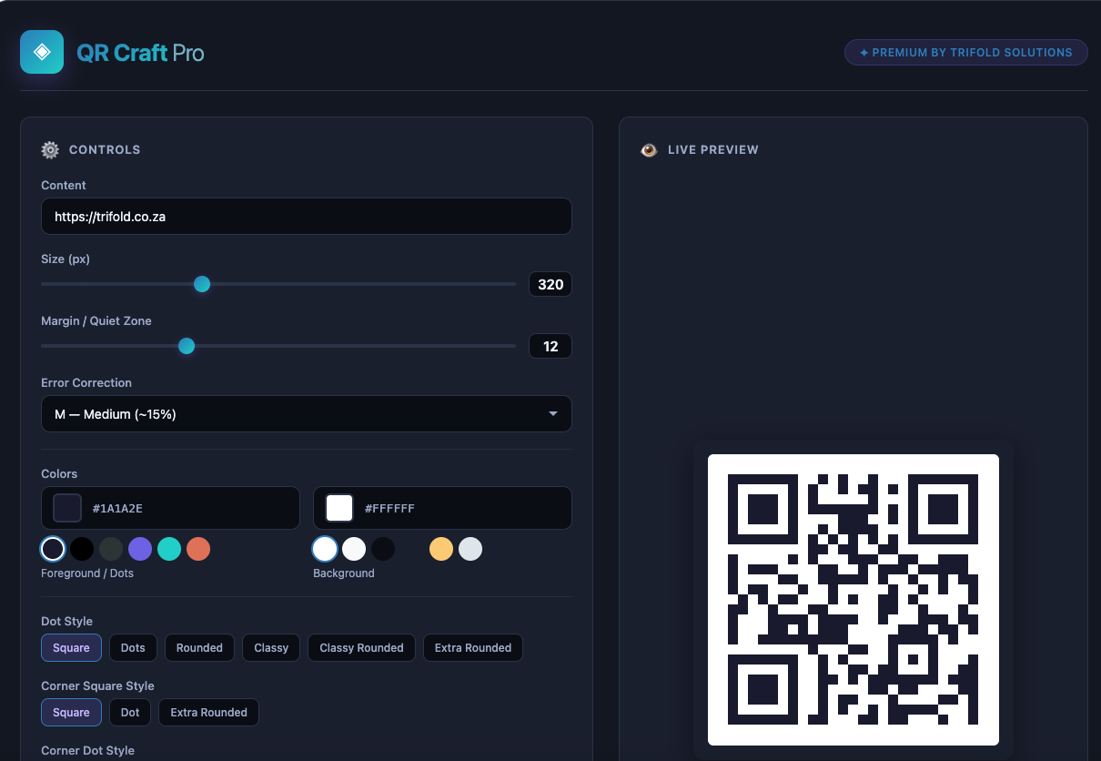Select the Rounded dot style
Viewport: 1101px width, 761px height.
tap(199, 648)
